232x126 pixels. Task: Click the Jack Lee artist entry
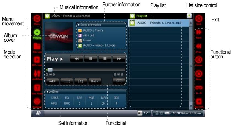click(89, 35)
